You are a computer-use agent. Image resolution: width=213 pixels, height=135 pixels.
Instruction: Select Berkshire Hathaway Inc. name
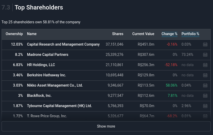(x=46, y=75)
